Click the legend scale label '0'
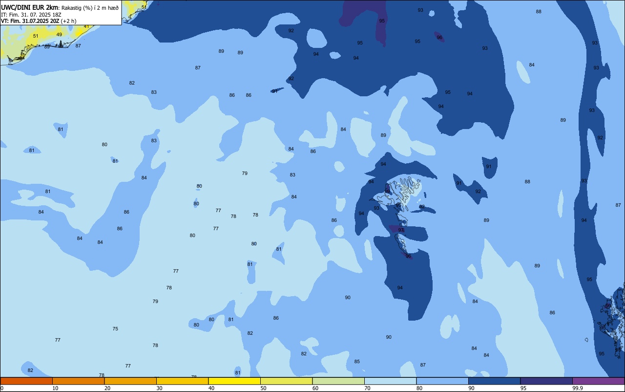625x392 pixels. 2,388
